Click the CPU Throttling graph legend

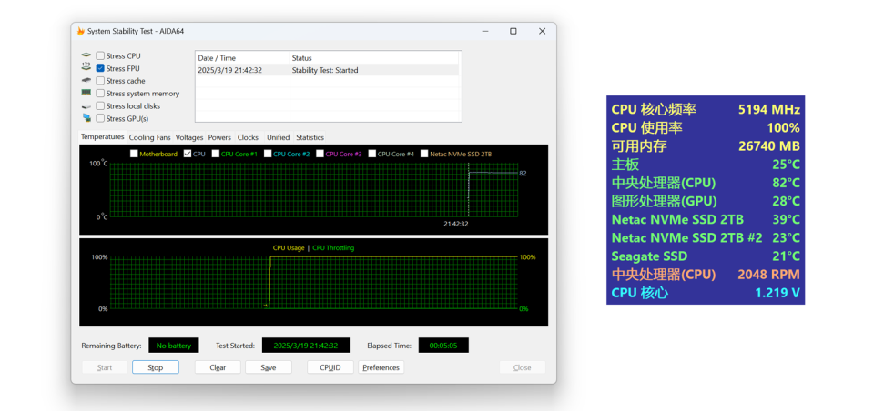pos(333,248)
